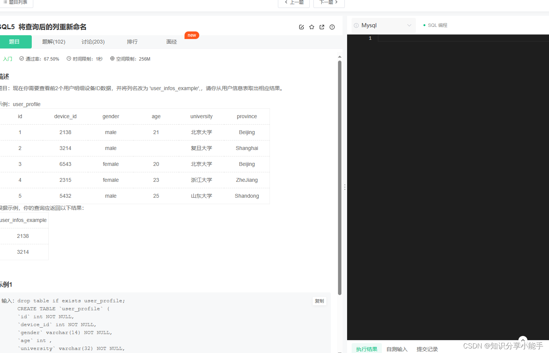Open the 题解(102) tab
This screenshot has width=549, height=353.
[54, 42]
